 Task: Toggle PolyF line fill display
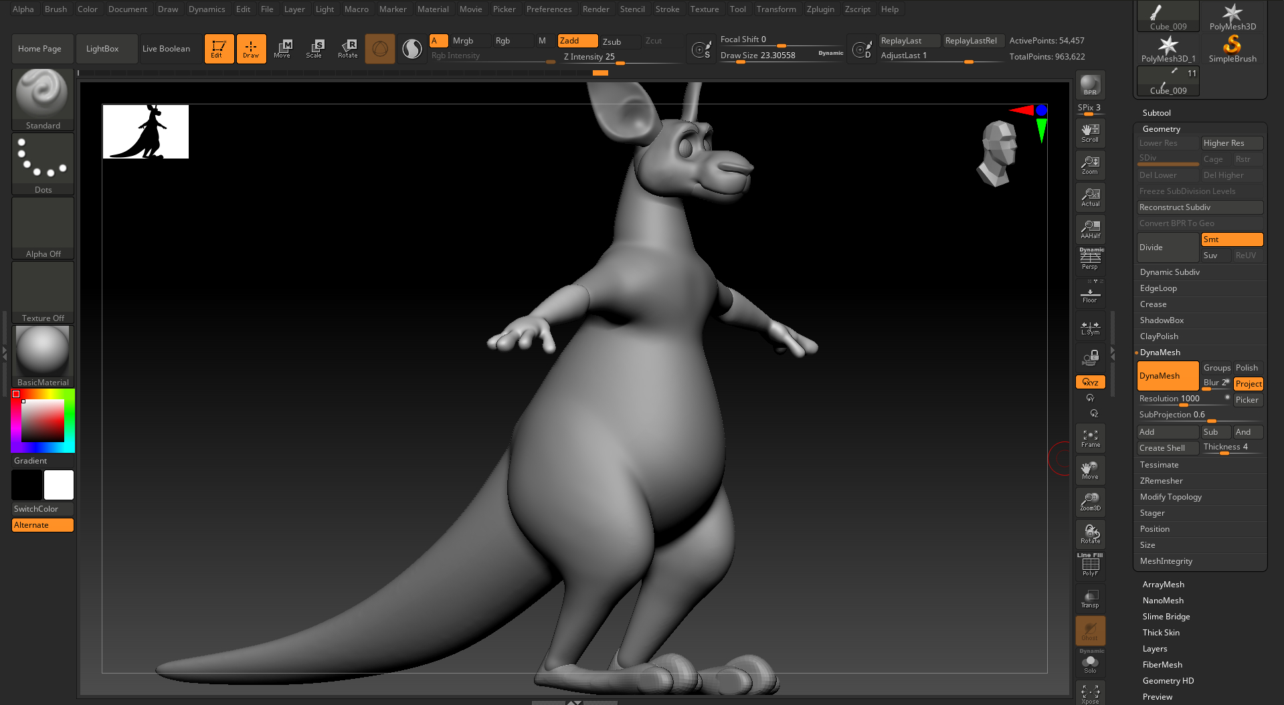1090,567
